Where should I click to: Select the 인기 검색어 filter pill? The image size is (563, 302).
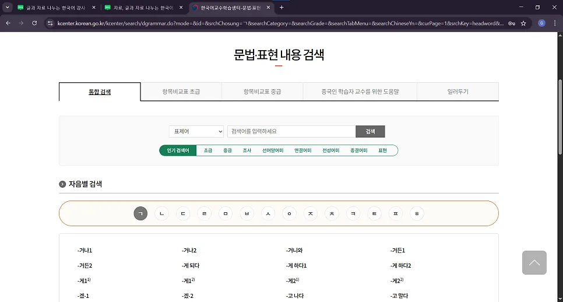click(178, 150)
